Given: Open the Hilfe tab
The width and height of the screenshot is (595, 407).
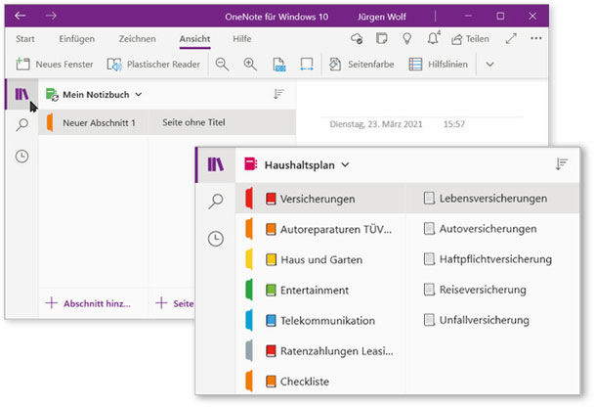Looking at the screenshot, I should pos(242,39).
